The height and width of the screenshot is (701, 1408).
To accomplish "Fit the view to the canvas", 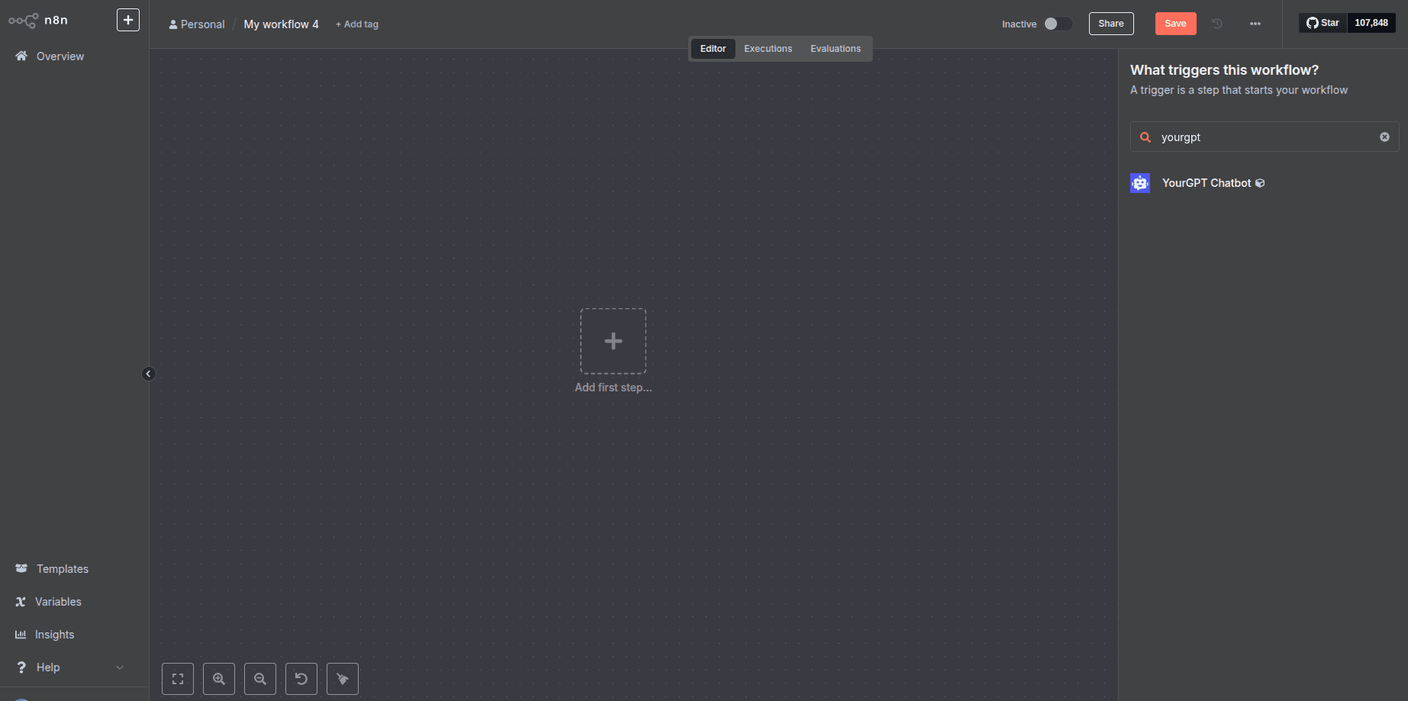I will pos(177,678).
